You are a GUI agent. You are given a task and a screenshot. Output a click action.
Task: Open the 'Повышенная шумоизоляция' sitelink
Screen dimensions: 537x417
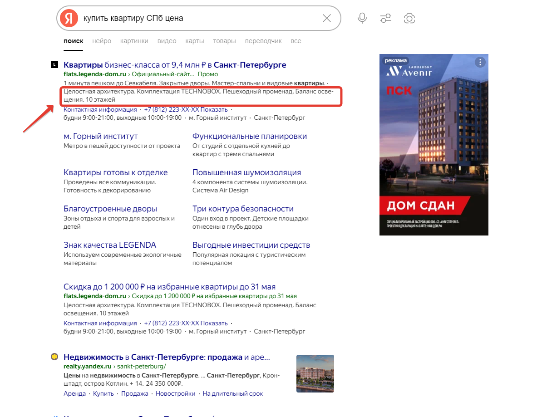[x=246, y=172]
